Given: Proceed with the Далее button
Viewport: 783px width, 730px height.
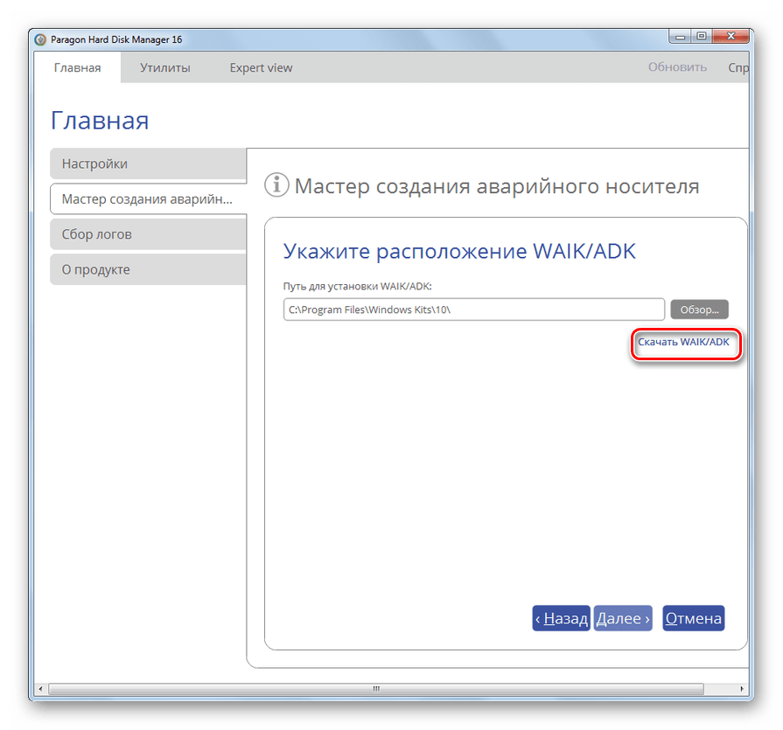Looking at the screenshot, I should point(622,618).
